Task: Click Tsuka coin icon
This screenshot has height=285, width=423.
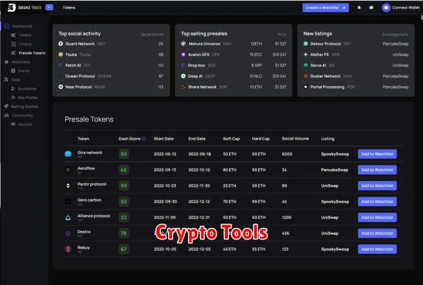Action: coord(61,54)
